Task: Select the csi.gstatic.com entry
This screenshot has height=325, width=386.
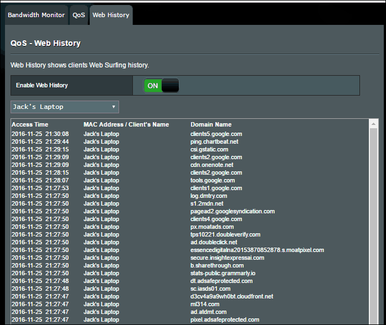Action: 209,150
